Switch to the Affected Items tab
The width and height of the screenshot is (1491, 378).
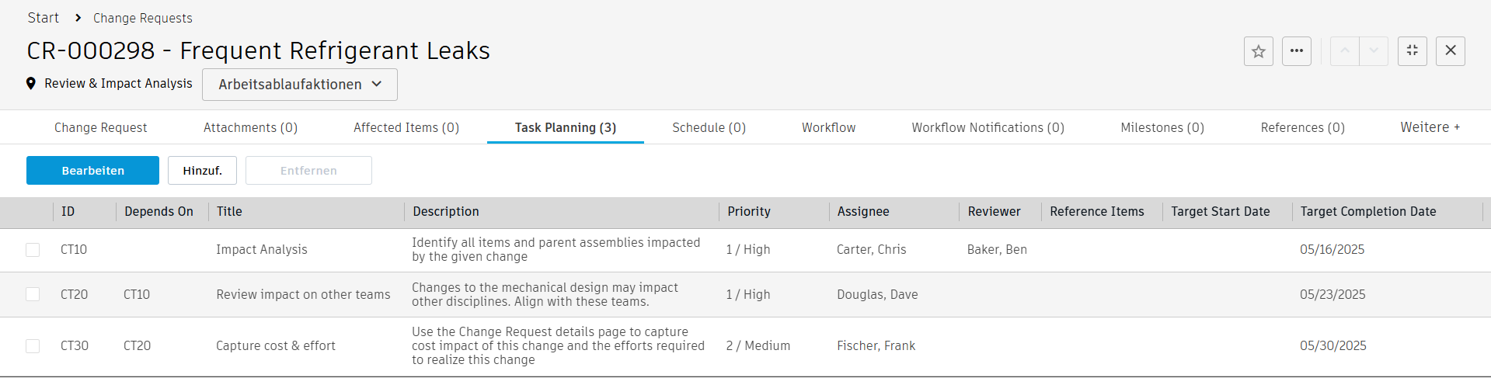[406, 128]
